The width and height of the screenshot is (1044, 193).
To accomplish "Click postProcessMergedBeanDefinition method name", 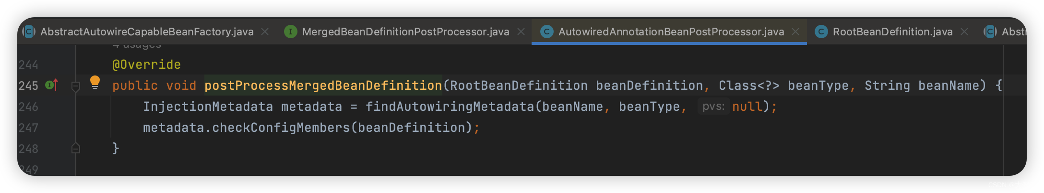I will point(323,86).
